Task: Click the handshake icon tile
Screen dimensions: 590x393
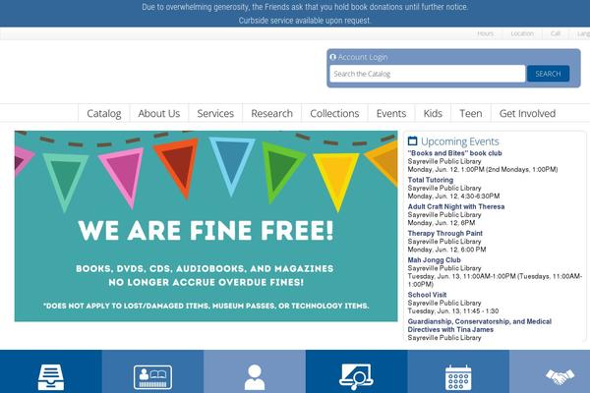Action: pyautogui.click(x=550, y=371)
